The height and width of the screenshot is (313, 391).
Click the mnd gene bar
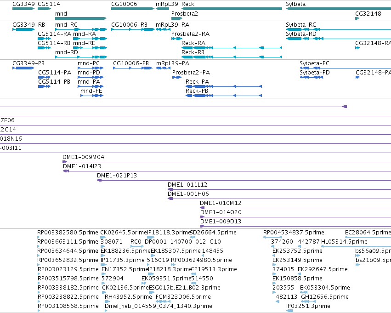point(81,18)
